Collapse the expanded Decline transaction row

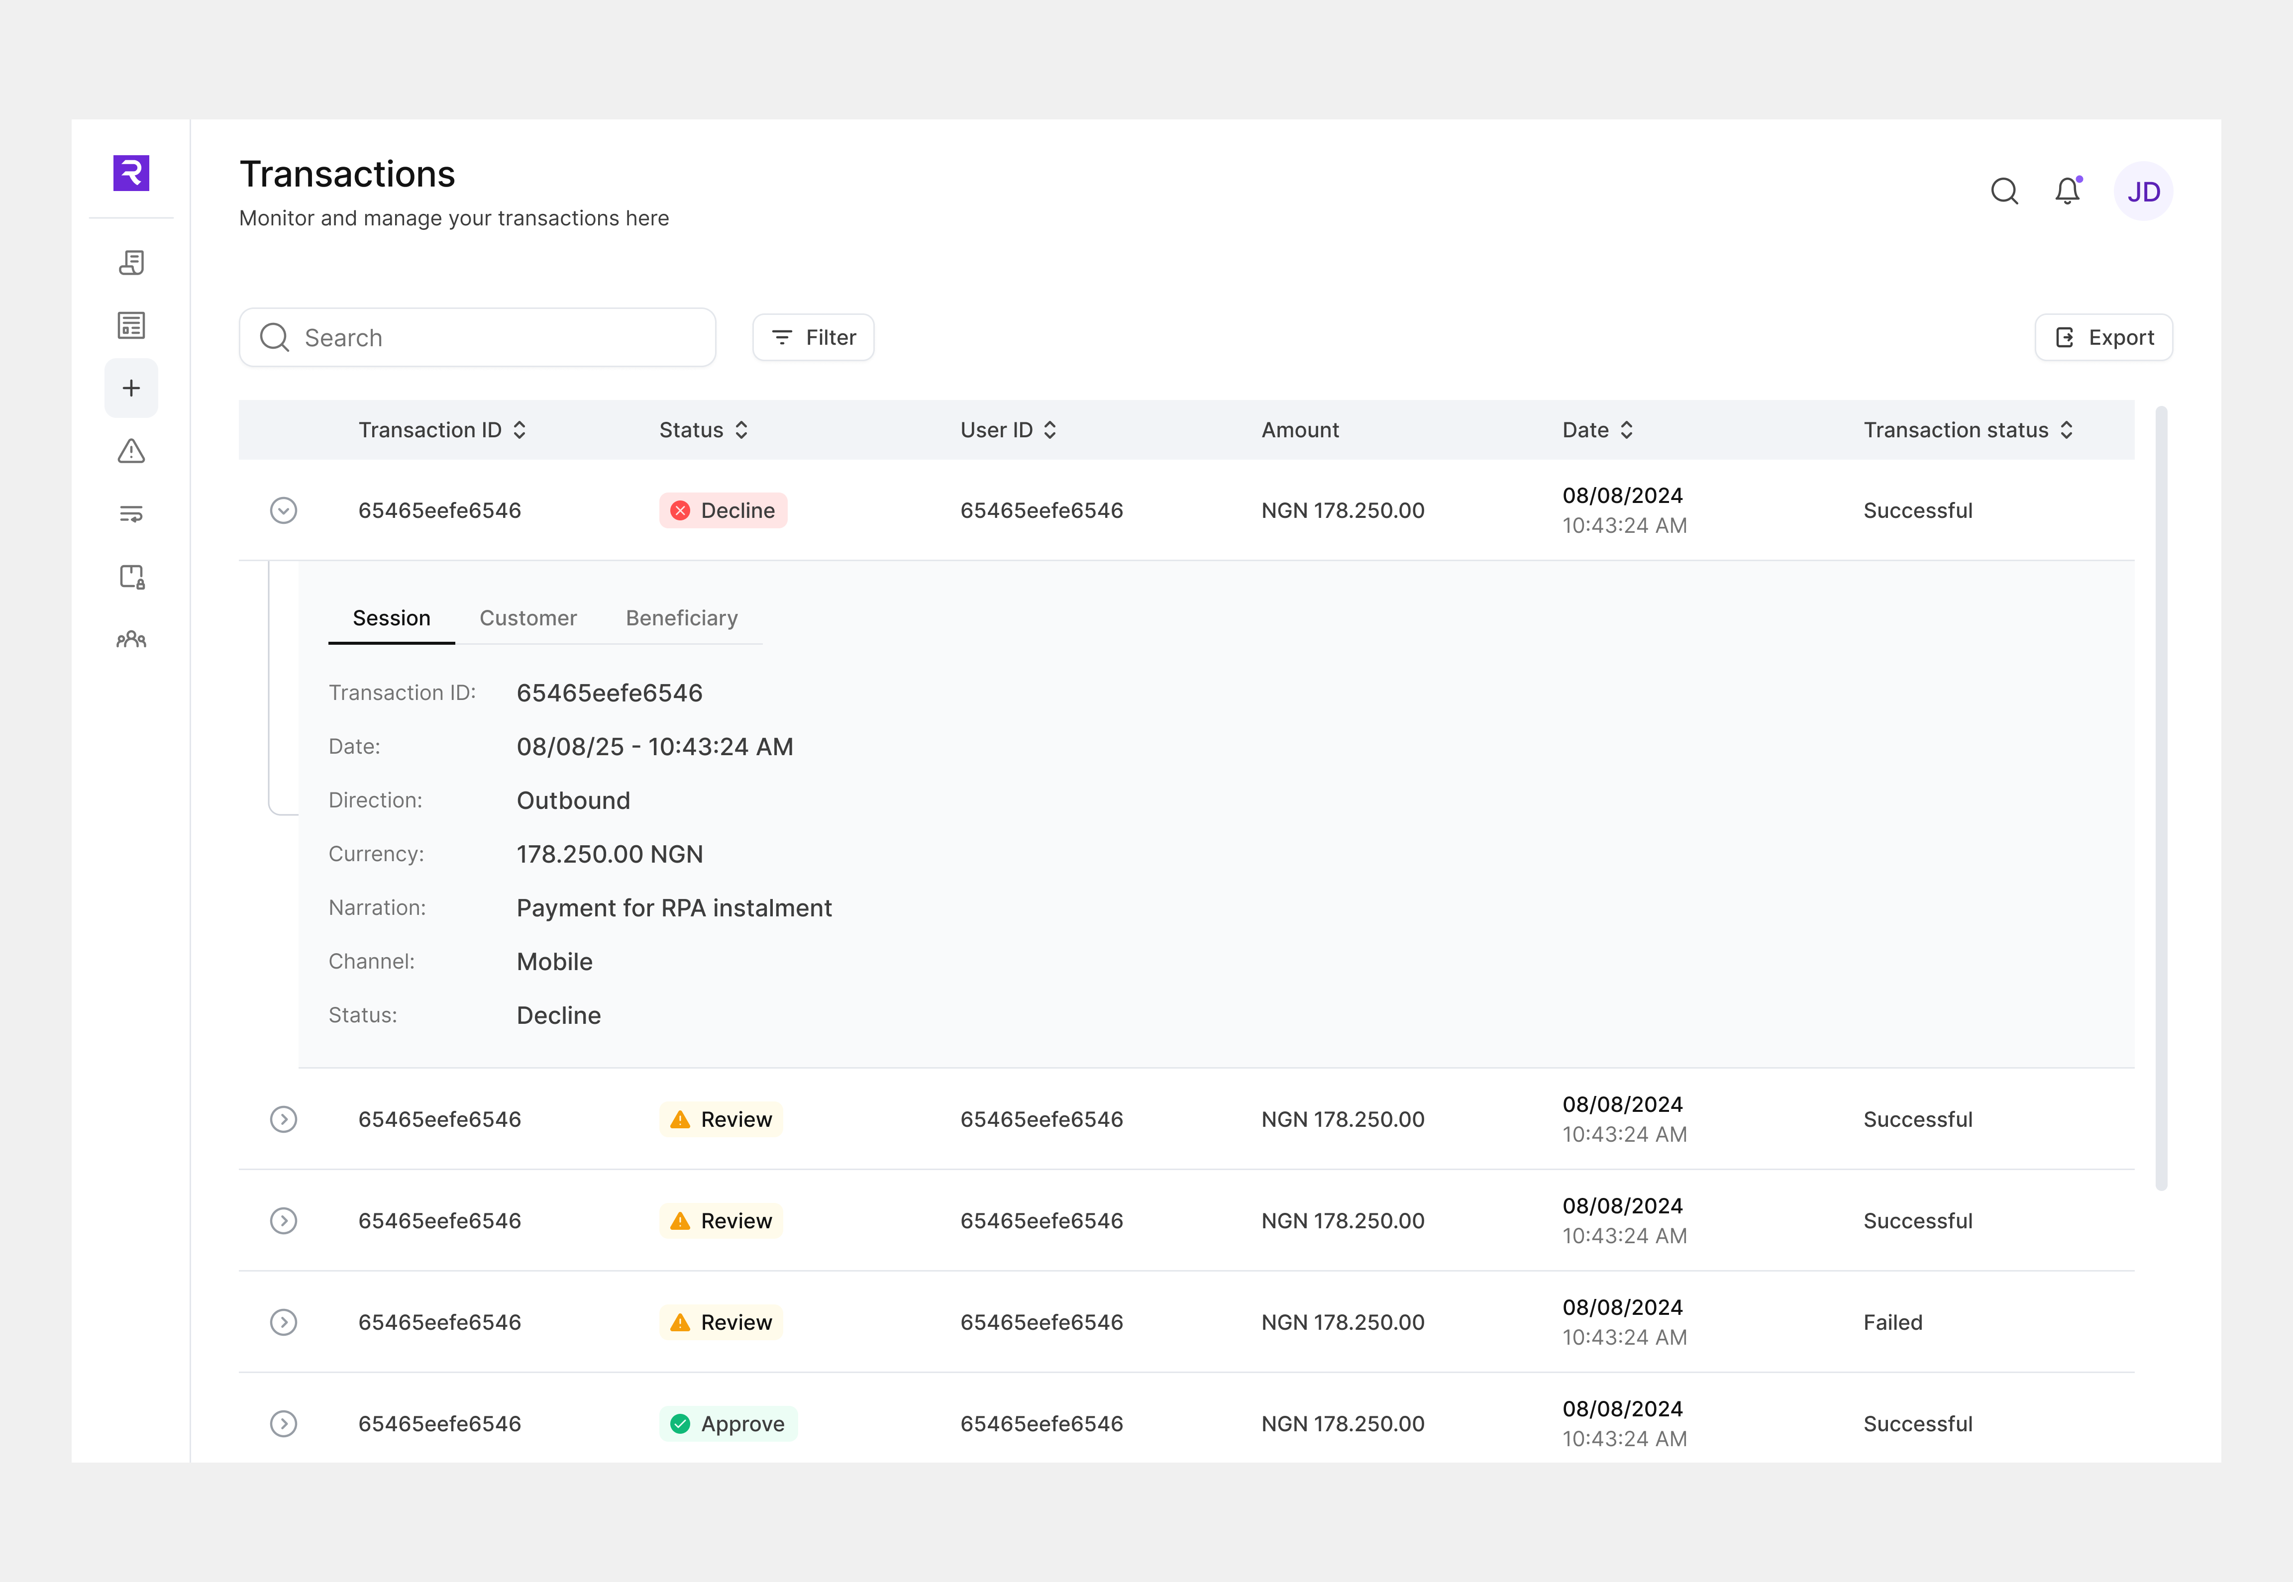coord(284,510)
